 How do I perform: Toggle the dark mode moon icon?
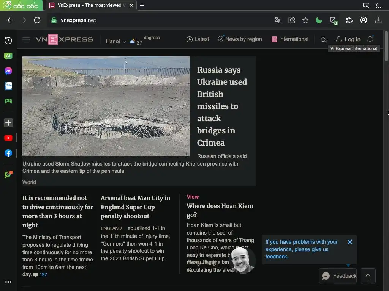point(319,20)
